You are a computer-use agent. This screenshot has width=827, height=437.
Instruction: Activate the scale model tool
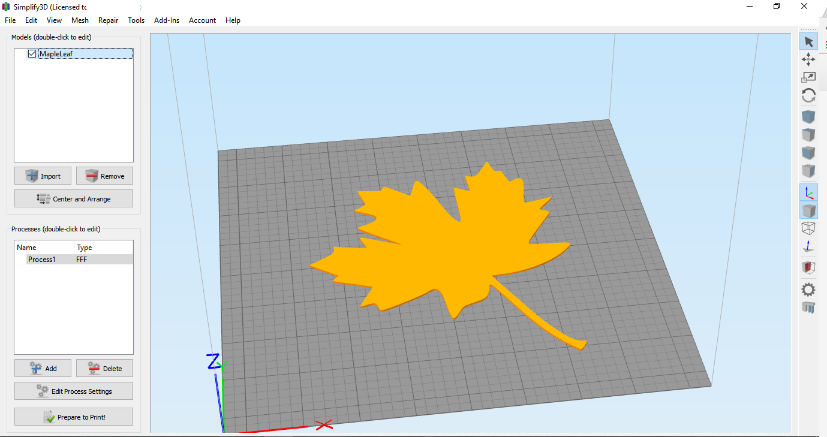click(808, 77)
